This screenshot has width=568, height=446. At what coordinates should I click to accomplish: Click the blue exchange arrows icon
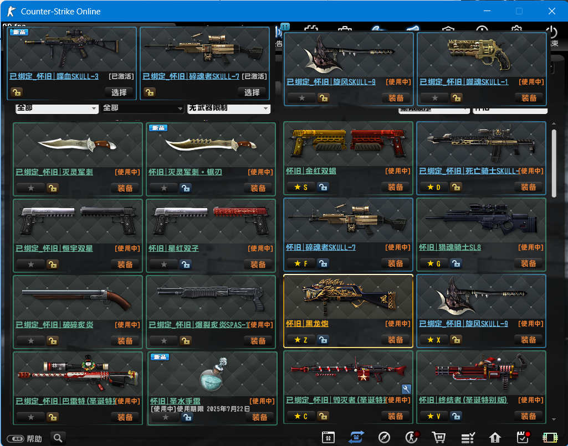pos(356,437)
